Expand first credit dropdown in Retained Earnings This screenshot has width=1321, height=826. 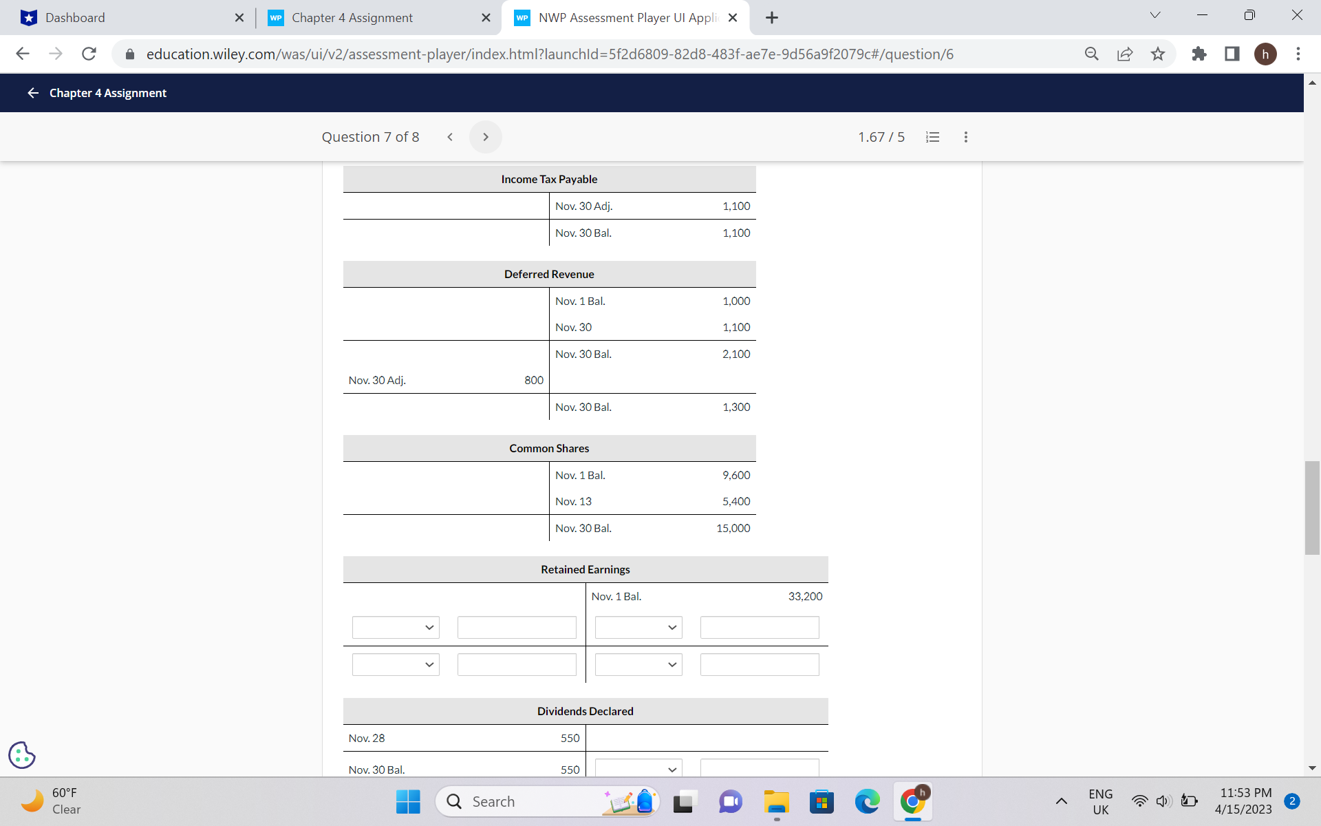(x=638, y=628)
